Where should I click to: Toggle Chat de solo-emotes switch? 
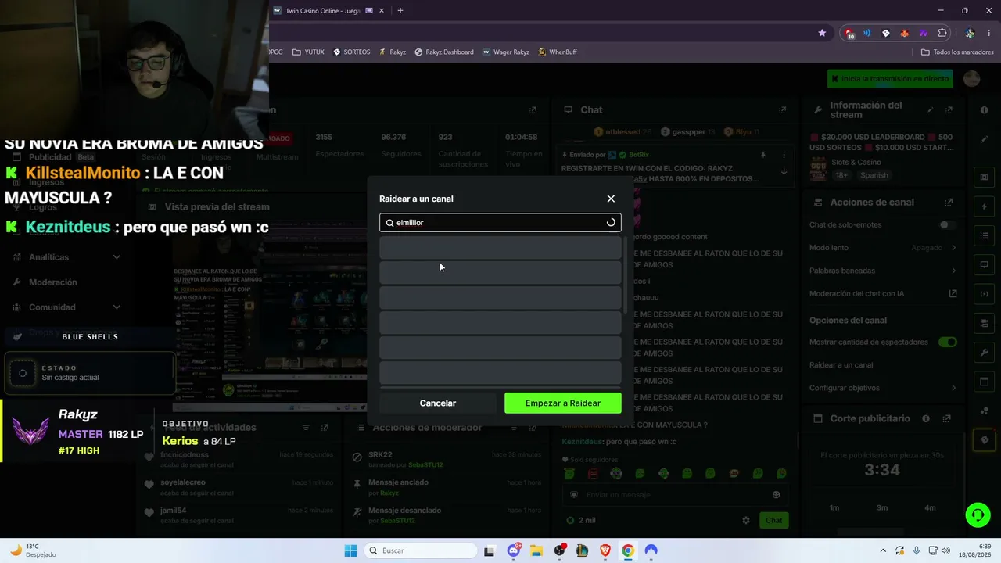point(948,225)
